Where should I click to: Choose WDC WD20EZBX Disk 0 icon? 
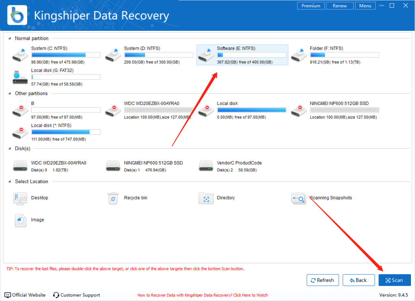click(x=20, y=166)
